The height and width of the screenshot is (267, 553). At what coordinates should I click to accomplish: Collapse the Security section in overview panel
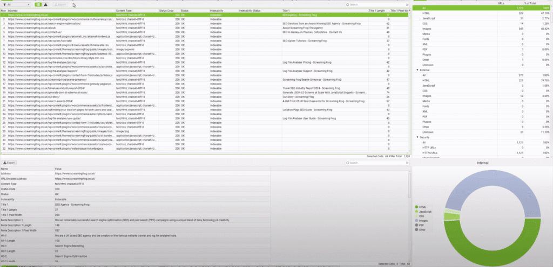pyautogui.click(x=417, y=137)
